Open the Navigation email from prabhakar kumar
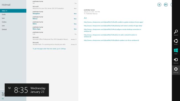 coord(55,13)
